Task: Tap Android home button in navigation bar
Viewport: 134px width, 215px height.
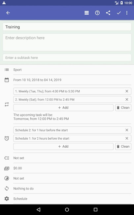Action: tap(67, 209)
